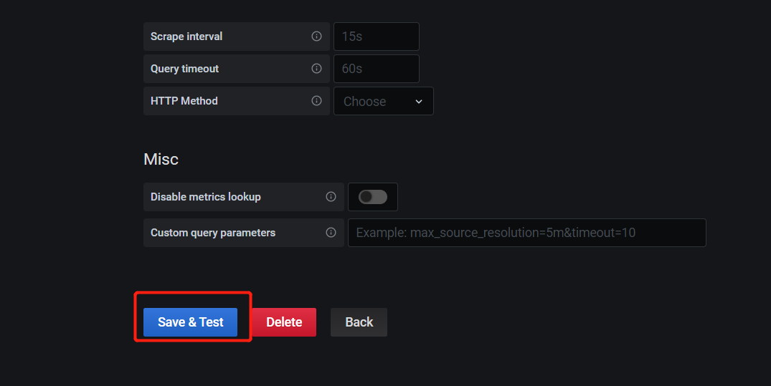Image resolution: width=771 pixels, height=386 pixels.
Task: Focus the Query timeout 60s field
Action: (x=377, y=69)
